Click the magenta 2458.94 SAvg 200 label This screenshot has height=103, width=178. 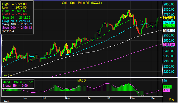(x=169, y=45)
